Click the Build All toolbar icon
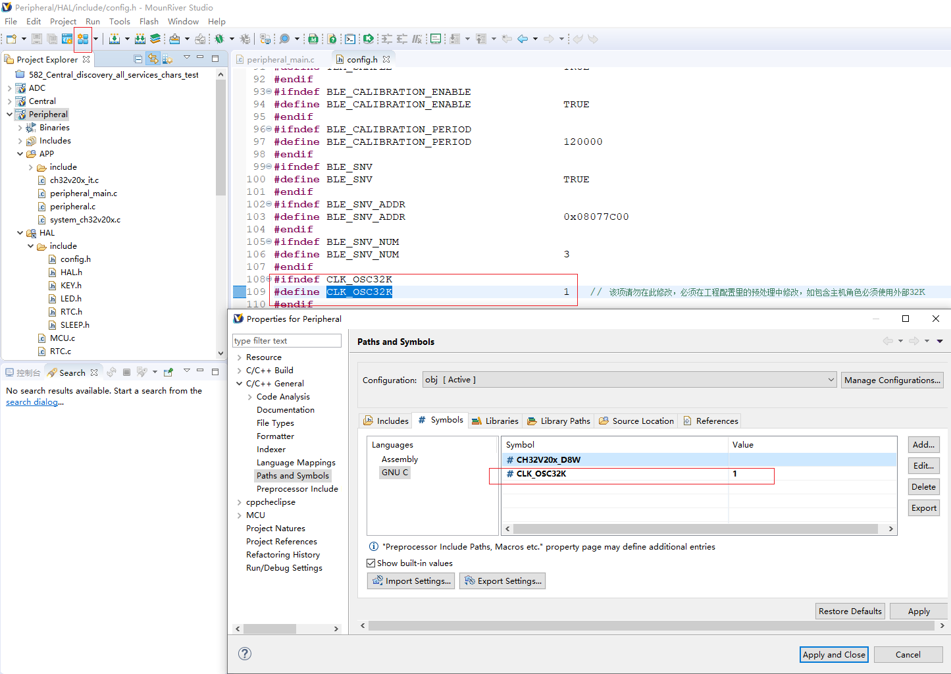The image size is (951, 674). point(140,39)
